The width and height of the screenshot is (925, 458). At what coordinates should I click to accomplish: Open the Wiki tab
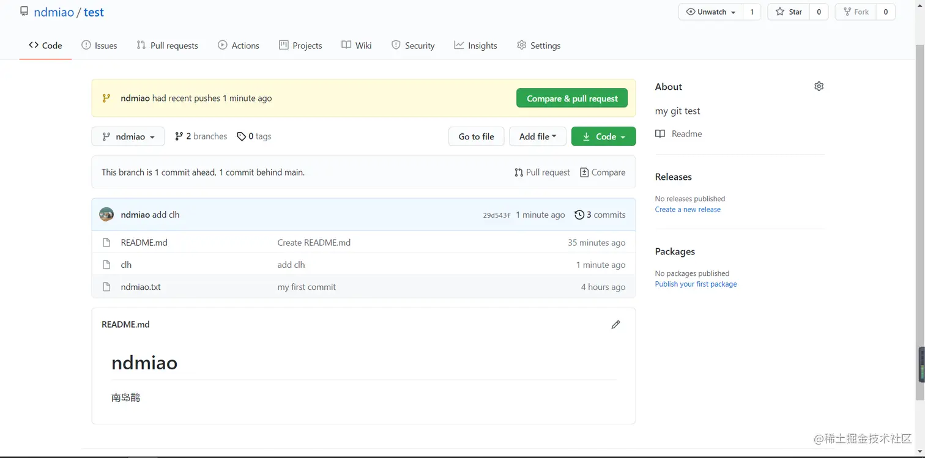pyautogui.click(x=357, y=45)
